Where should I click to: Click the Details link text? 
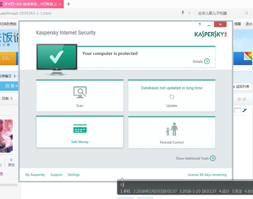pos(198,62)
